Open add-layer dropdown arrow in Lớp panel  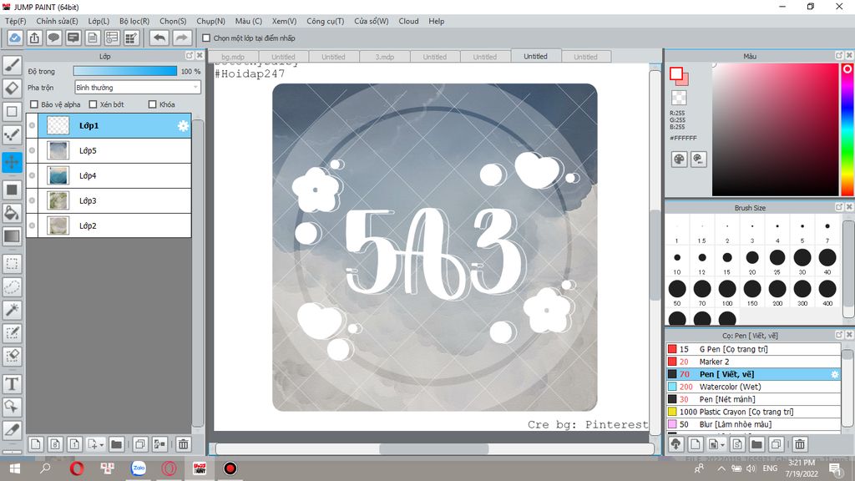(x=101, y=445)
